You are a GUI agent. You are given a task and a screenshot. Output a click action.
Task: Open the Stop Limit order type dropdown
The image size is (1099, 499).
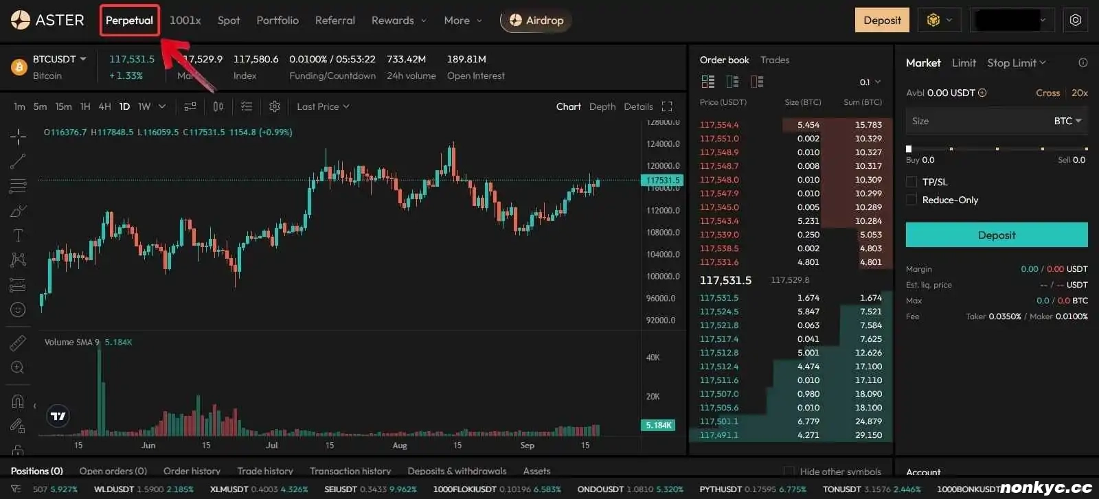[1016, 62]
